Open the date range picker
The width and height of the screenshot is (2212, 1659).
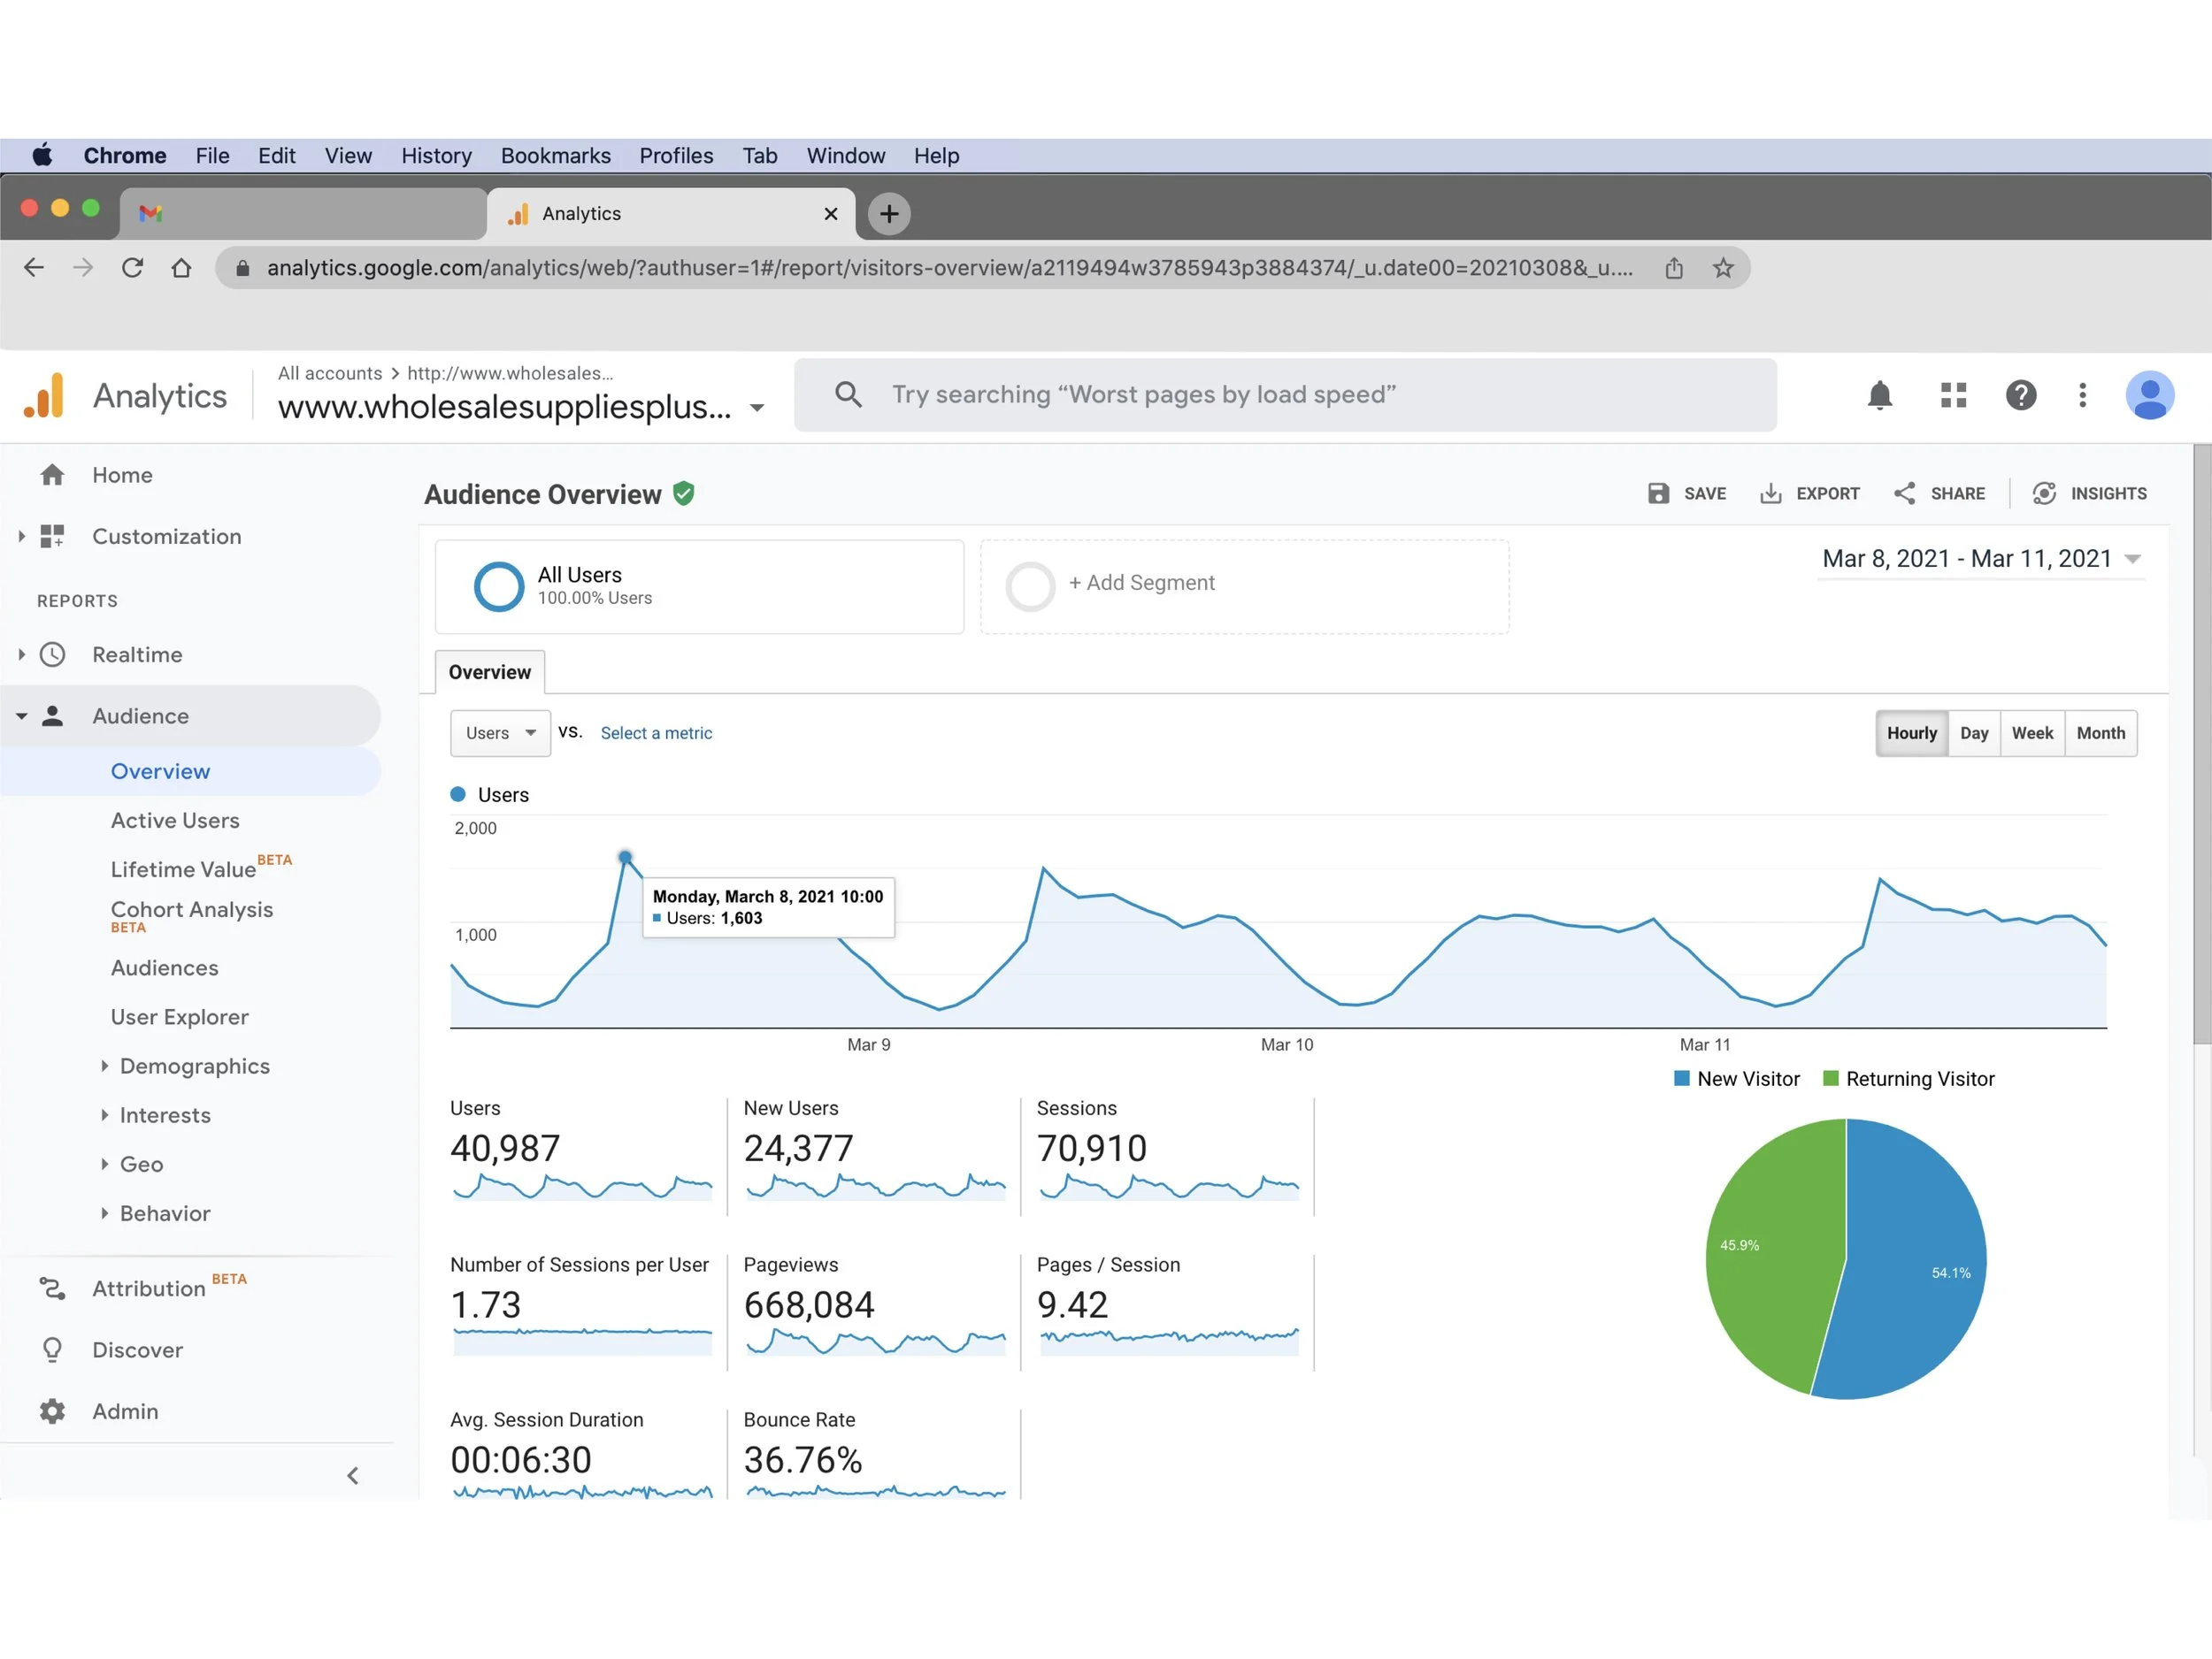(x=1979, y=559)
